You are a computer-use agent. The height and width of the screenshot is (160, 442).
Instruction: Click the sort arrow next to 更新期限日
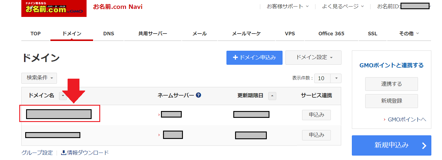tap(272, 96)
